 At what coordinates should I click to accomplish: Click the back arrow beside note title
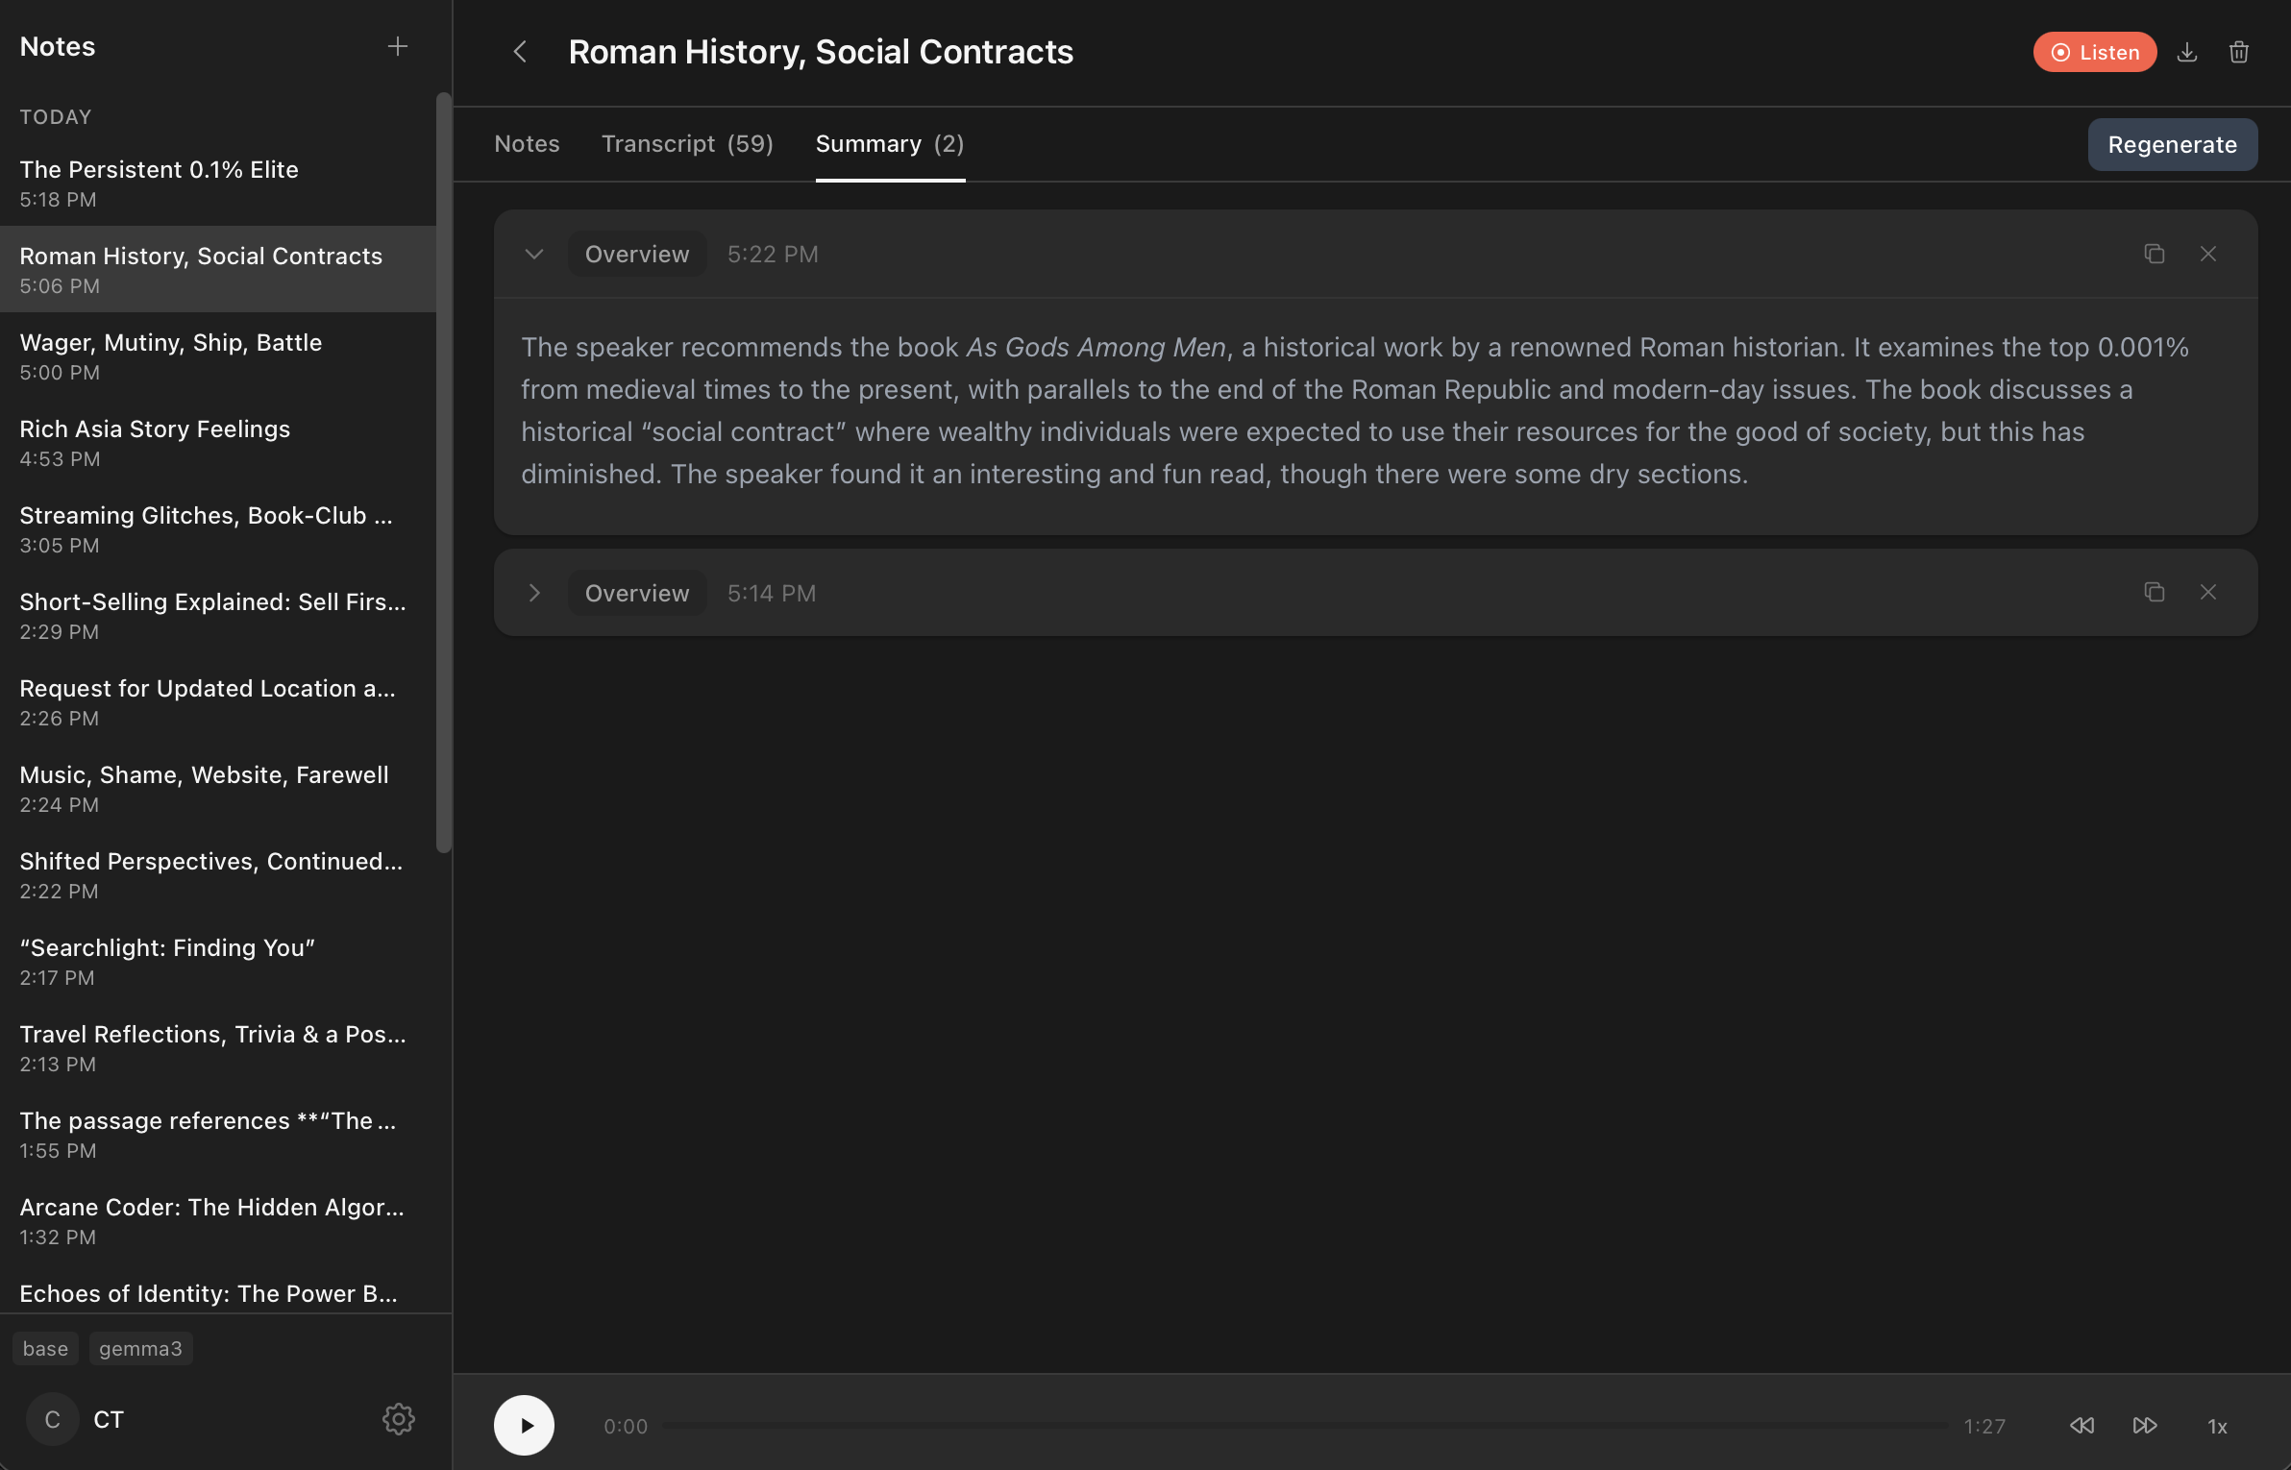point(520,52)
